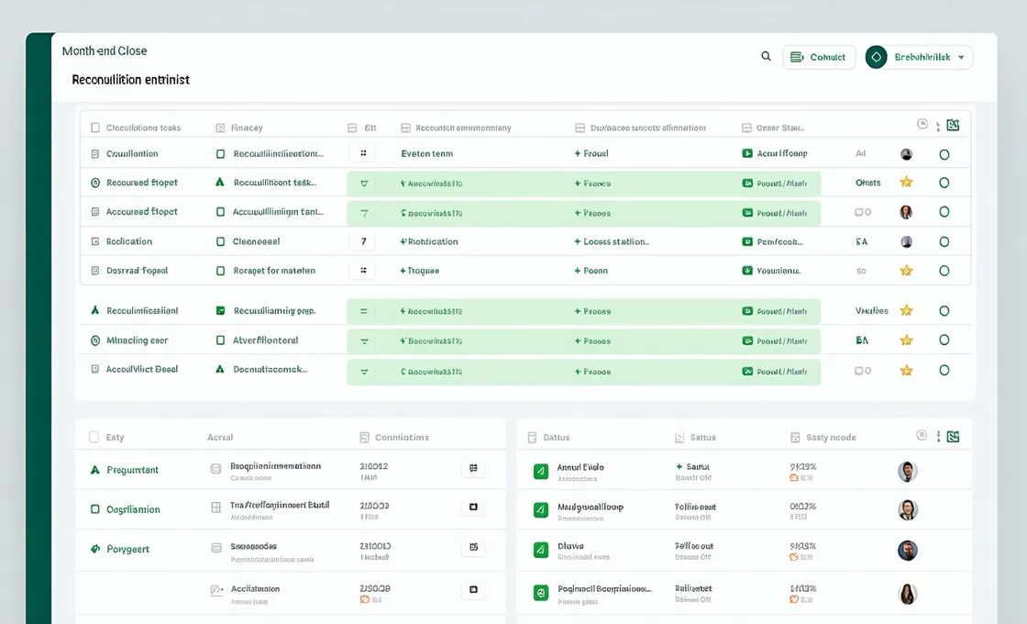Open avatar on Dluwa row
The image size is (1027, 624).
tap(907, 551)
